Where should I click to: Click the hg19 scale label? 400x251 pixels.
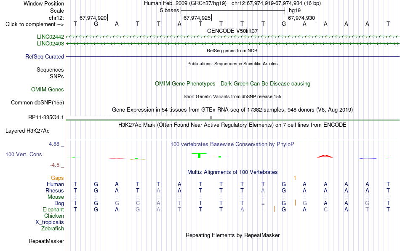[295, 11]
